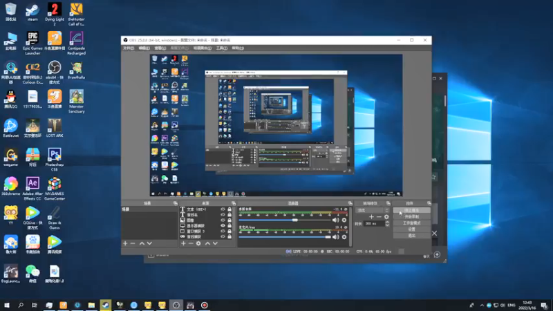Viewport: 553px width, 311px height.
Task: Decrease the transition duration with the down arrow
Action: (x=387, y=225)
